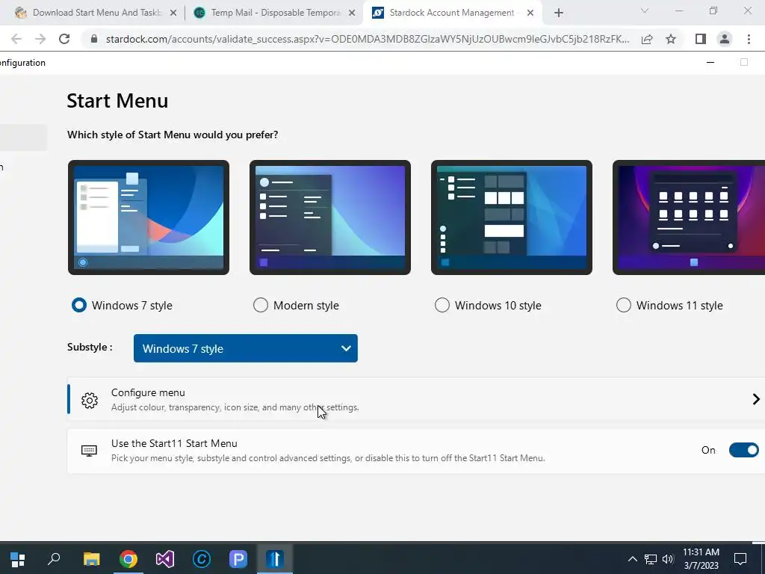765x574 pixels.
Task: Open File Explorer from the taskbar
Action: (91, 559)
